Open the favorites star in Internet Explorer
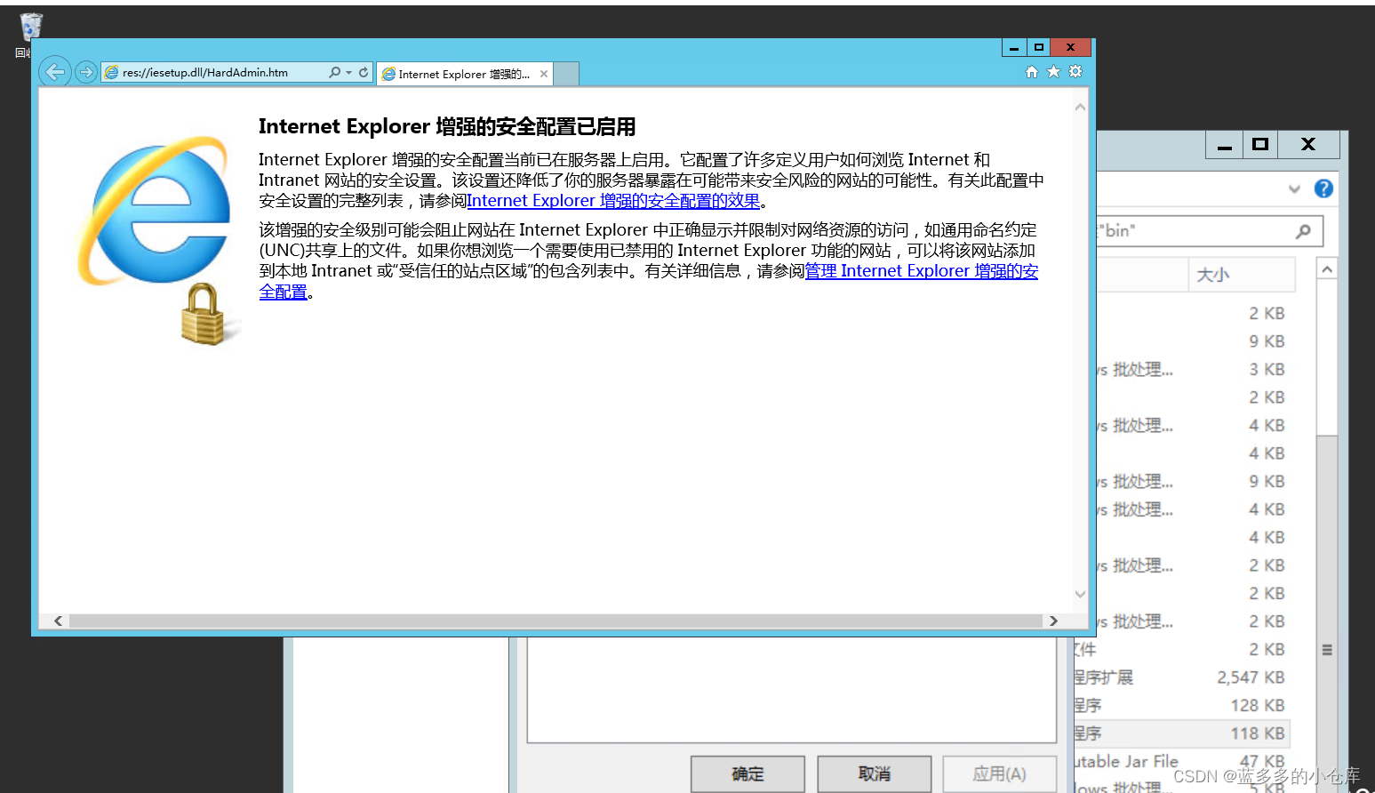This screenshot has width=1375, height=793. [x=1053, y=72]
